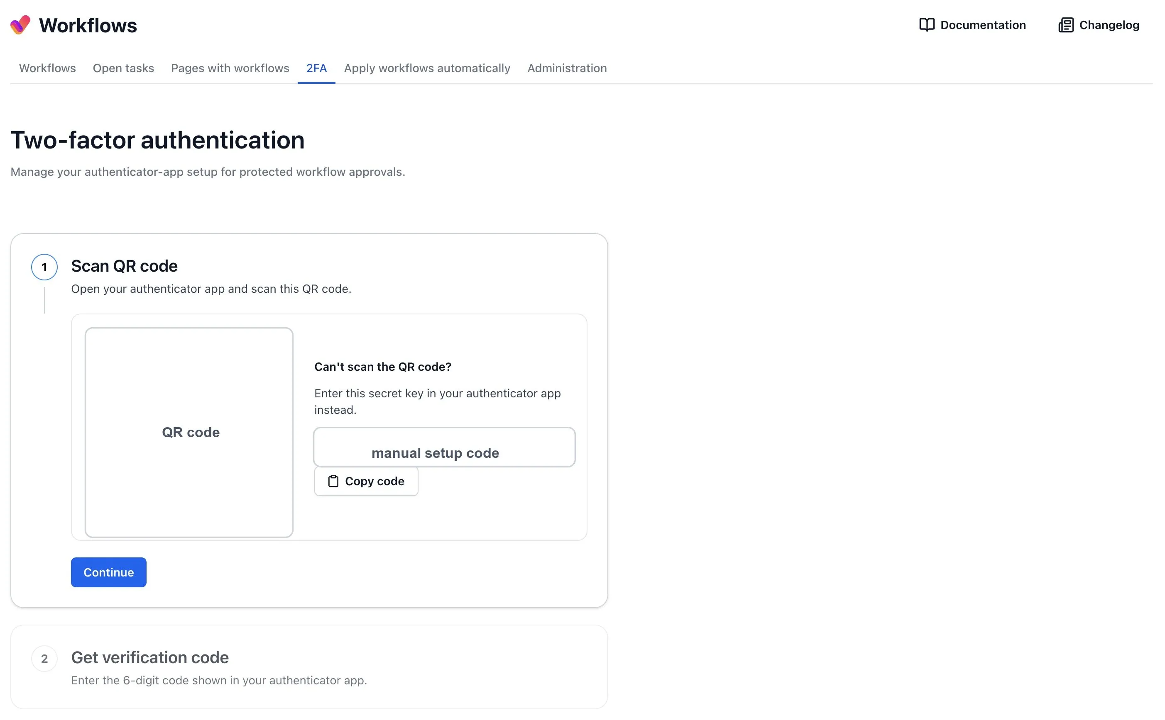Viewport: 1165px width, 720px height.
Task: Open the Documentation link
Action: [x=972, y=25]
